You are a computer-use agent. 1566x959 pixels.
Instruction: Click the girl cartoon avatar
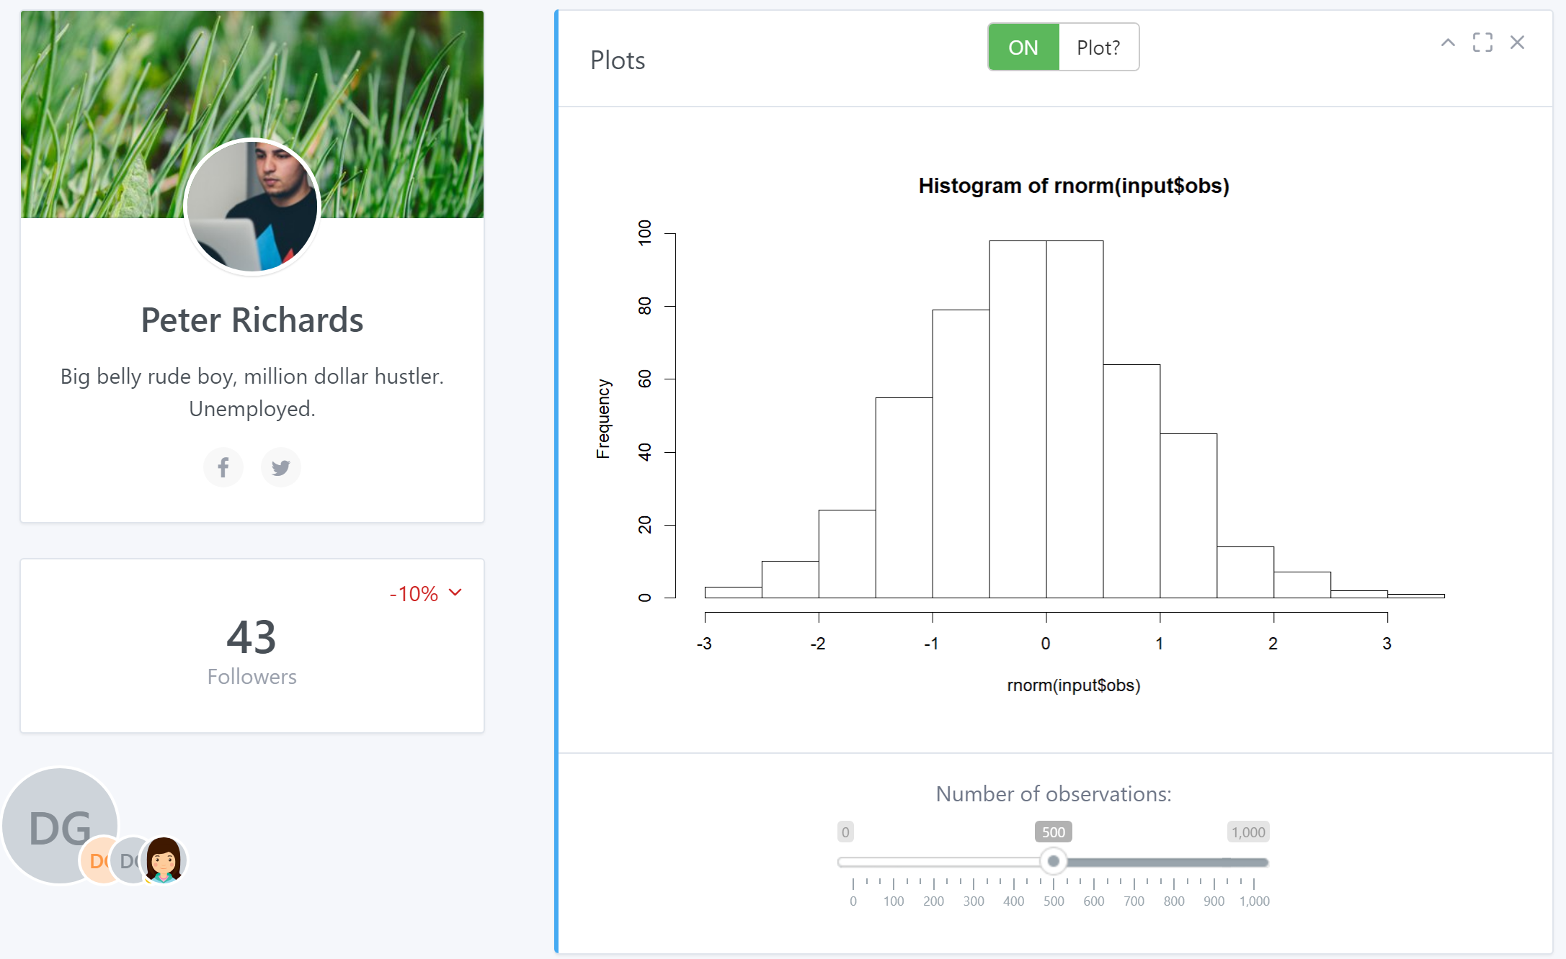[164, 860]
